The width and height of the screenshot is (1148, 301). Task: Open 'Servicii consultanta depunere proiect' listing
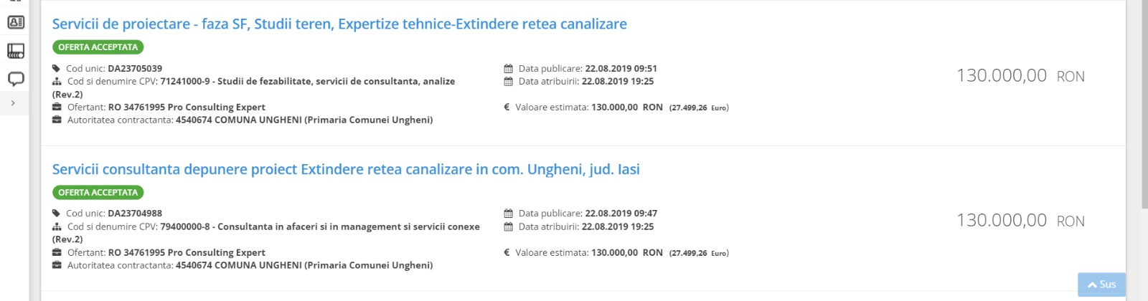tap(346, 169)
